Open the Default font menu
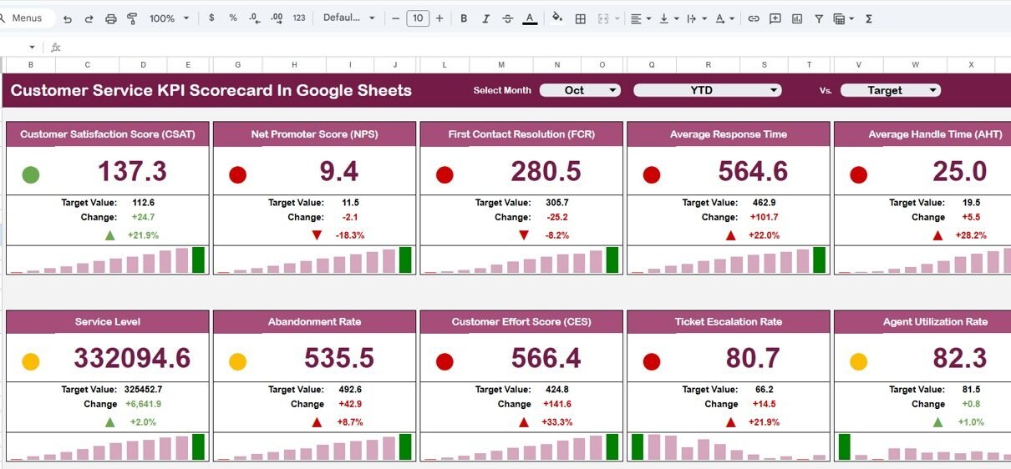The height and width of the screenshot is (469, 1011). 349,18
